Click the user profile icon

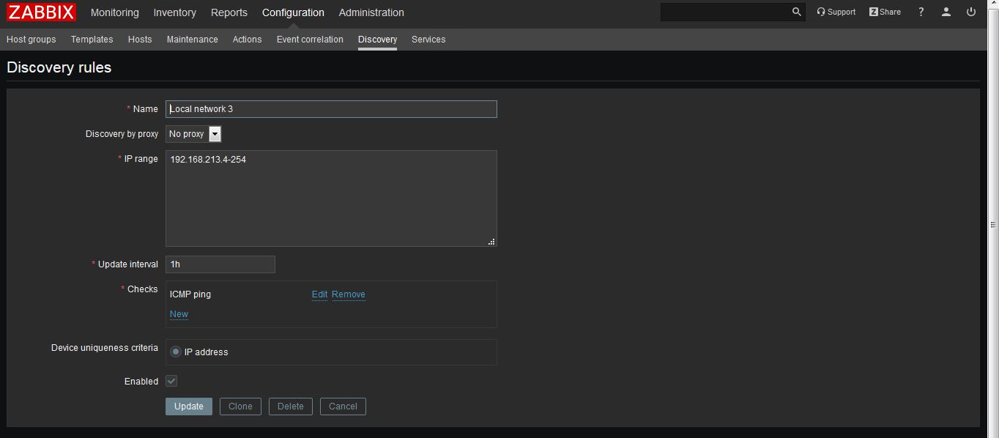[946, 12]
